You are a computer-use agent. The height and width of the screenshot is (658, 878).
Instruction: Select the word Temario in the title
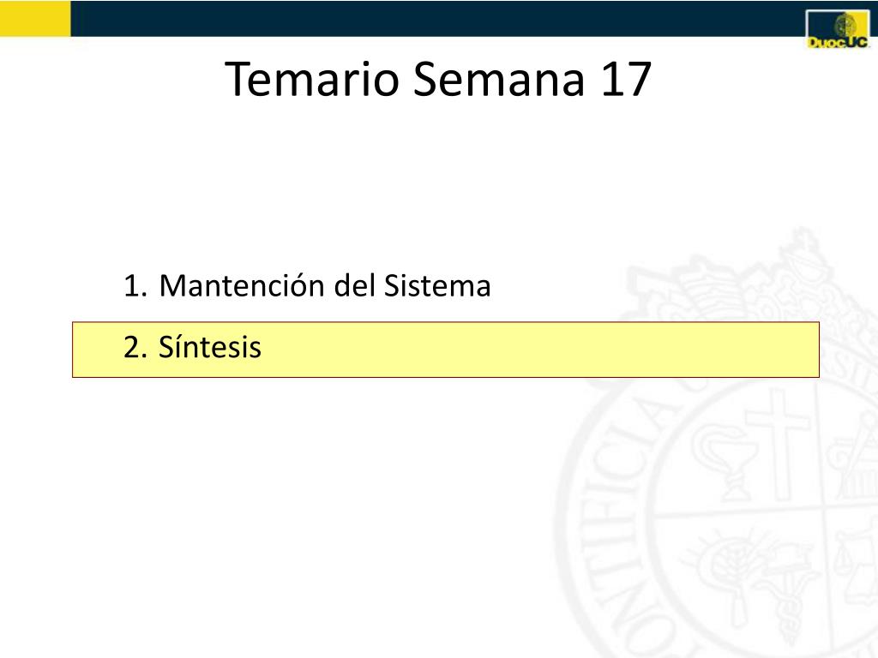[x=312, y=80]
